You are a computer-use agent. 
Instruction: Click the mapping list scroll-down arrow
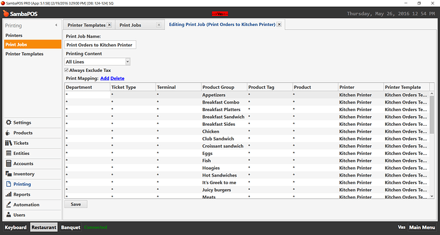(432, 196)
